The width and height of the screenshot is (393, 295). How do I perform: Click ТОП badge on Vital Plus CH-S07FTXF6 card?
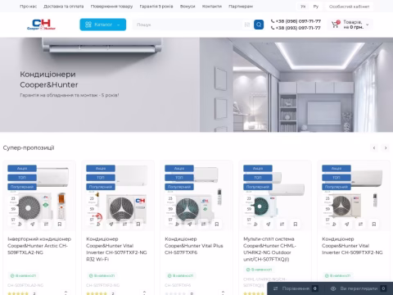pyautogui.click(x=179, y=178)
